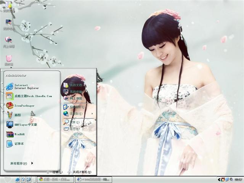The height and width of the screenshot is (183, 244).
Task: Open 控制面板(C) Control Panel
Action: pyautogui.click(x=74, y=107)
